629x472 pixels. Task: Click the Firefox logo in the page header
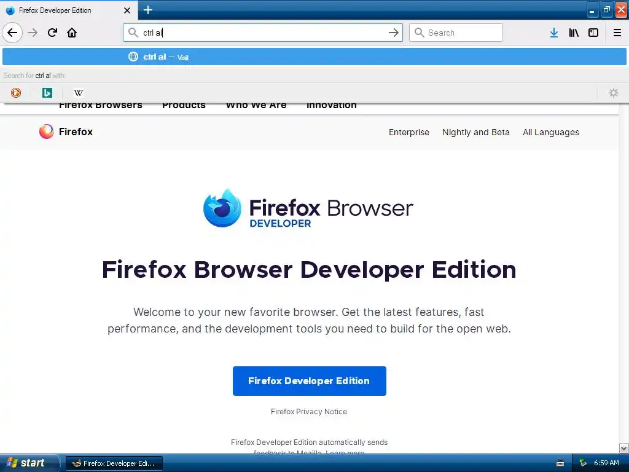66,132
